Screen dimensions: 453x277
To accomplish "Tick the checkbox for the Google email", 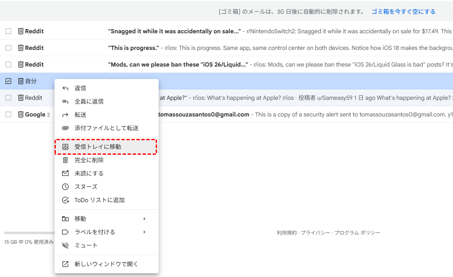I will pyautogui.click(x=8, y=114).
